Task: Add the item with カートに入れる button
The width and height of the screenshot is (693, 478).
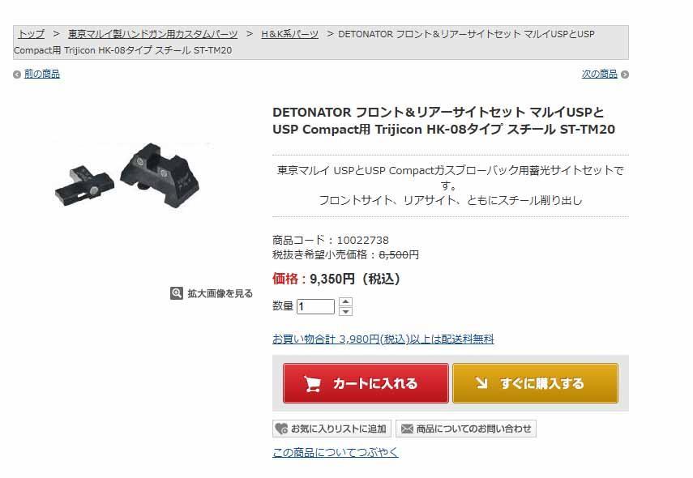Action: pos(366,383)
